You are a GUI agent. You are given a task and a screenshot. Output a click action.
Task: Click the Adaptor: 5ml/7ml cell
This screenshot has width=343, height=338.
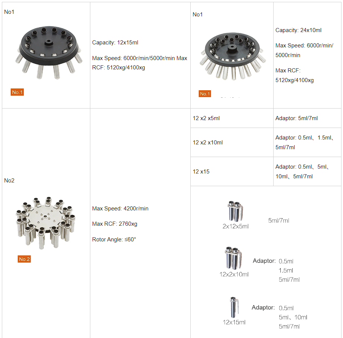(307, 118)
